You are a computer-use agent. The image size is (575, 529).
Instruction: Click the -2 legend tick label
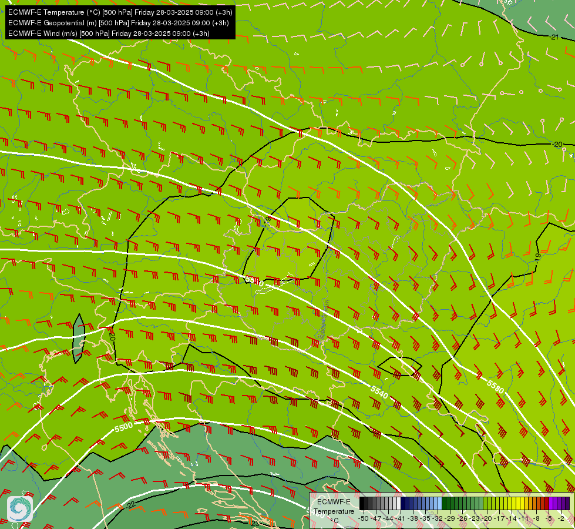pos(561,518)
